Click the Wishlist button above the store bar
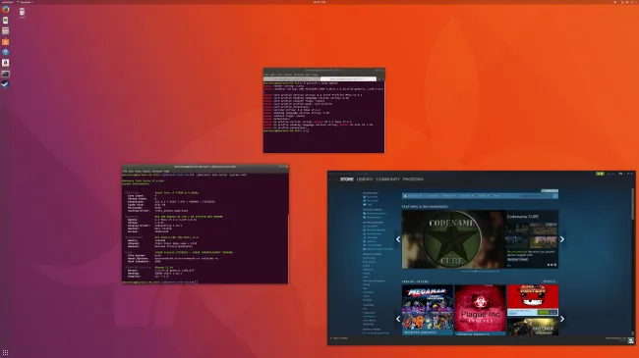Image resolution: width=639 pixels, height=358 pixels. pyautogui.click(x=550, y=190)
